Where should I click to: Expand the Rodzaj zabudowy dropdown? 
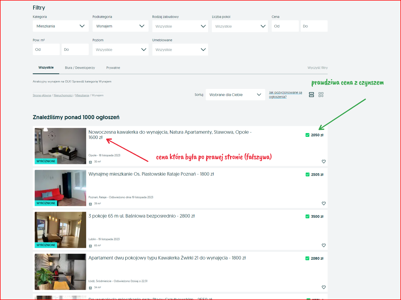point(180,26)
